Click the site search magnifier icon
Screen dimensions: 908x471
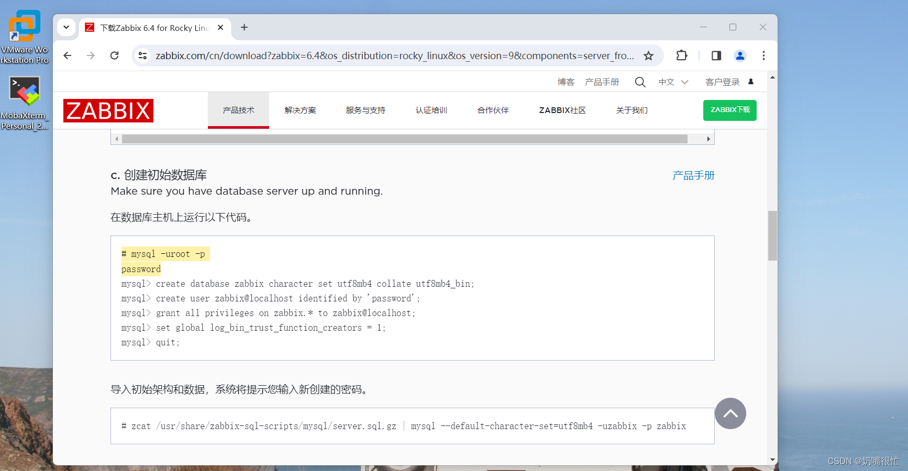pos(640,82)
